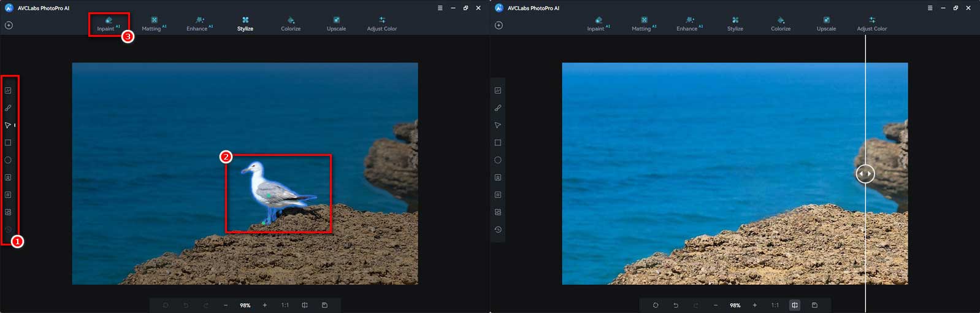Open Enhance tab in left window
The image size is (980, 313).
(x=199, y=24)
